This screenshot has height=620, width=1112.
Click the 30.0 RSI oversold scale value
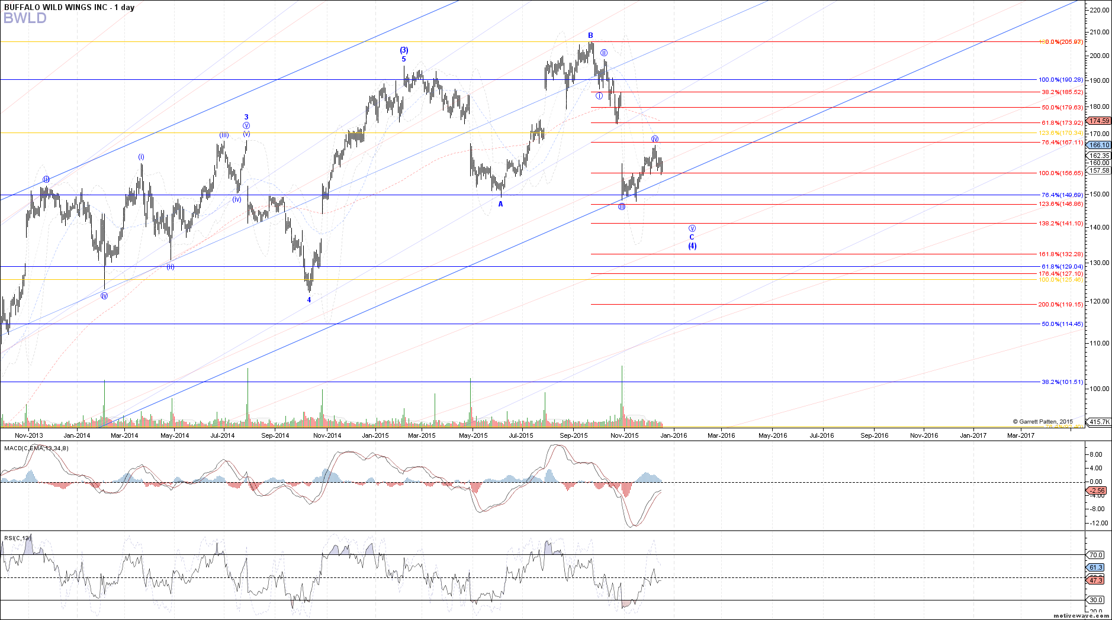1096,600
